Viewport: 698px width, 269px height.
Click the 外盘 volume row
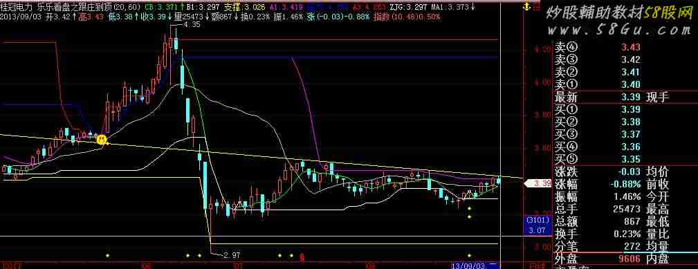(625, 259)
